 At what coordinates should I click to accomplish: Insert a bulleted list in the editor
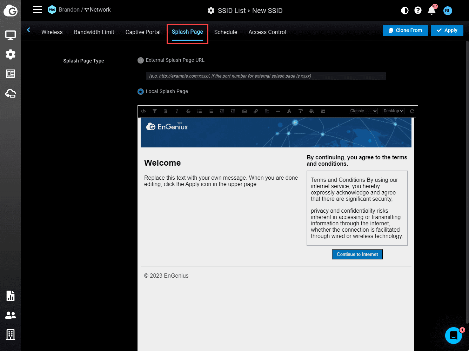pos(200,111)
